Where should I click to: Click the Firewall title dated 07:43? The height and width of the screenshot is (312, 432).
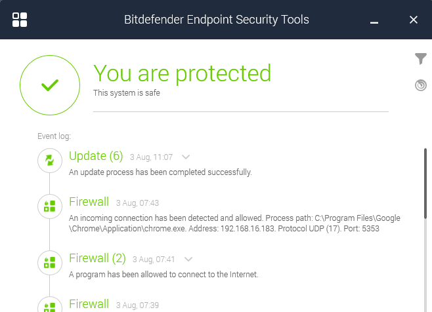click(89, 202)
